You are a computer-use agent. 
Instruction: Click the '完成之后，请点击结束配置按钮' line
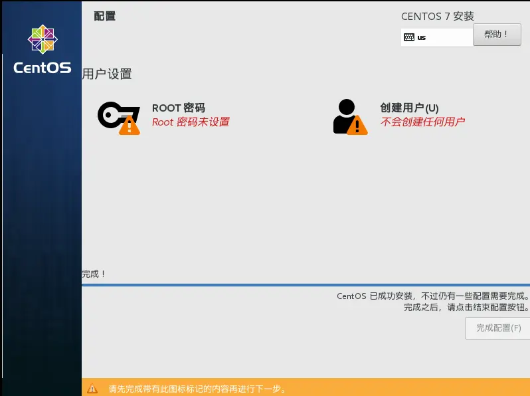pyautogui.click(x=466, y=308)
